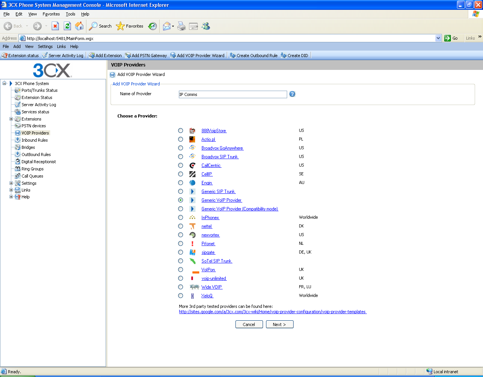Click the blue help icon beside provider name
The image size is (483, 377).
click(292, 94)
